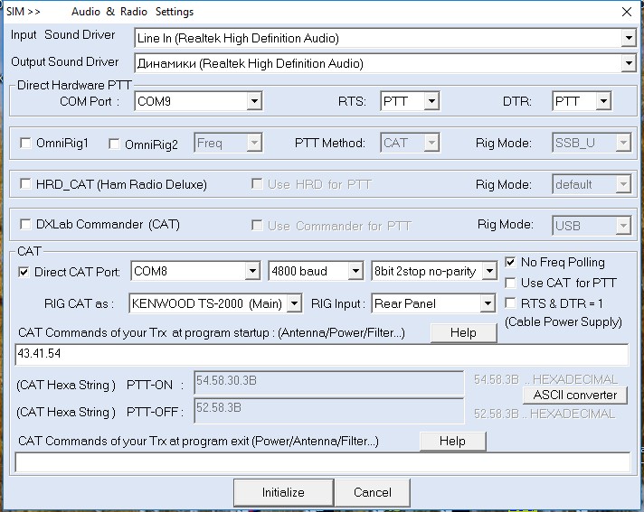Open the Direct Hardware PTT COM Port dropdown
The image size is (644, 512).
253,102
